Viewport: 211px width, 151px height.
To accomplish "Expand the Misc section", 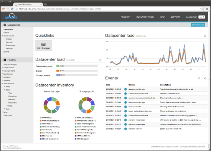I will 2,112.
